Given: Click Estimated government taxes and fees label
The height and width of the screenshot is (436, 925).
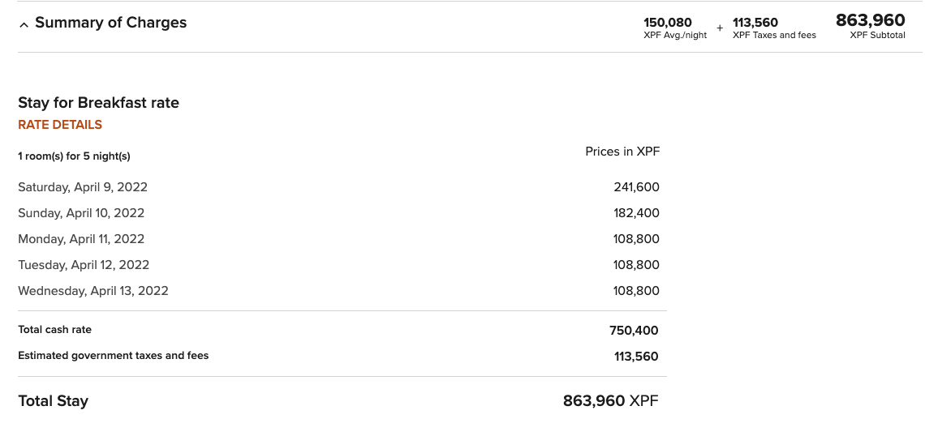Looking at the screenshot, I should click(113, 356).
